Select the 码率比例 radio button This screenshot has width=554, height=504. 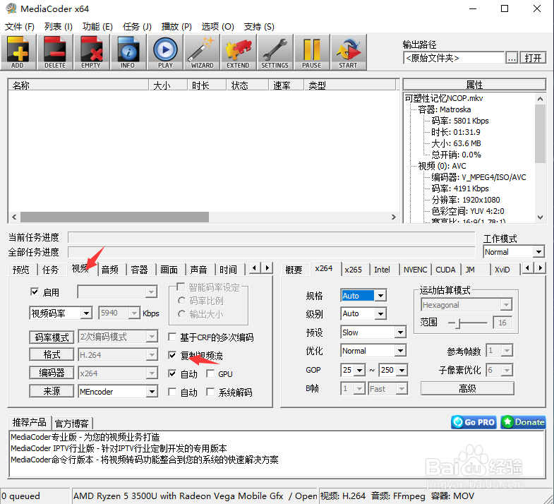181,301
